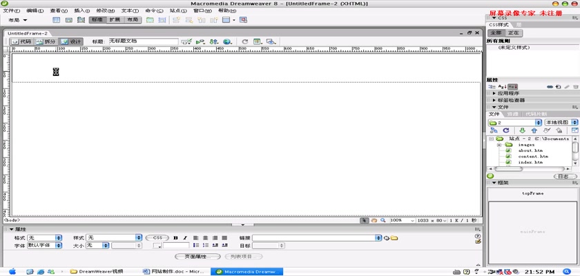Open the 格式 format dropdown
This screenshot has height=276, width=580.
click(44, 238)
